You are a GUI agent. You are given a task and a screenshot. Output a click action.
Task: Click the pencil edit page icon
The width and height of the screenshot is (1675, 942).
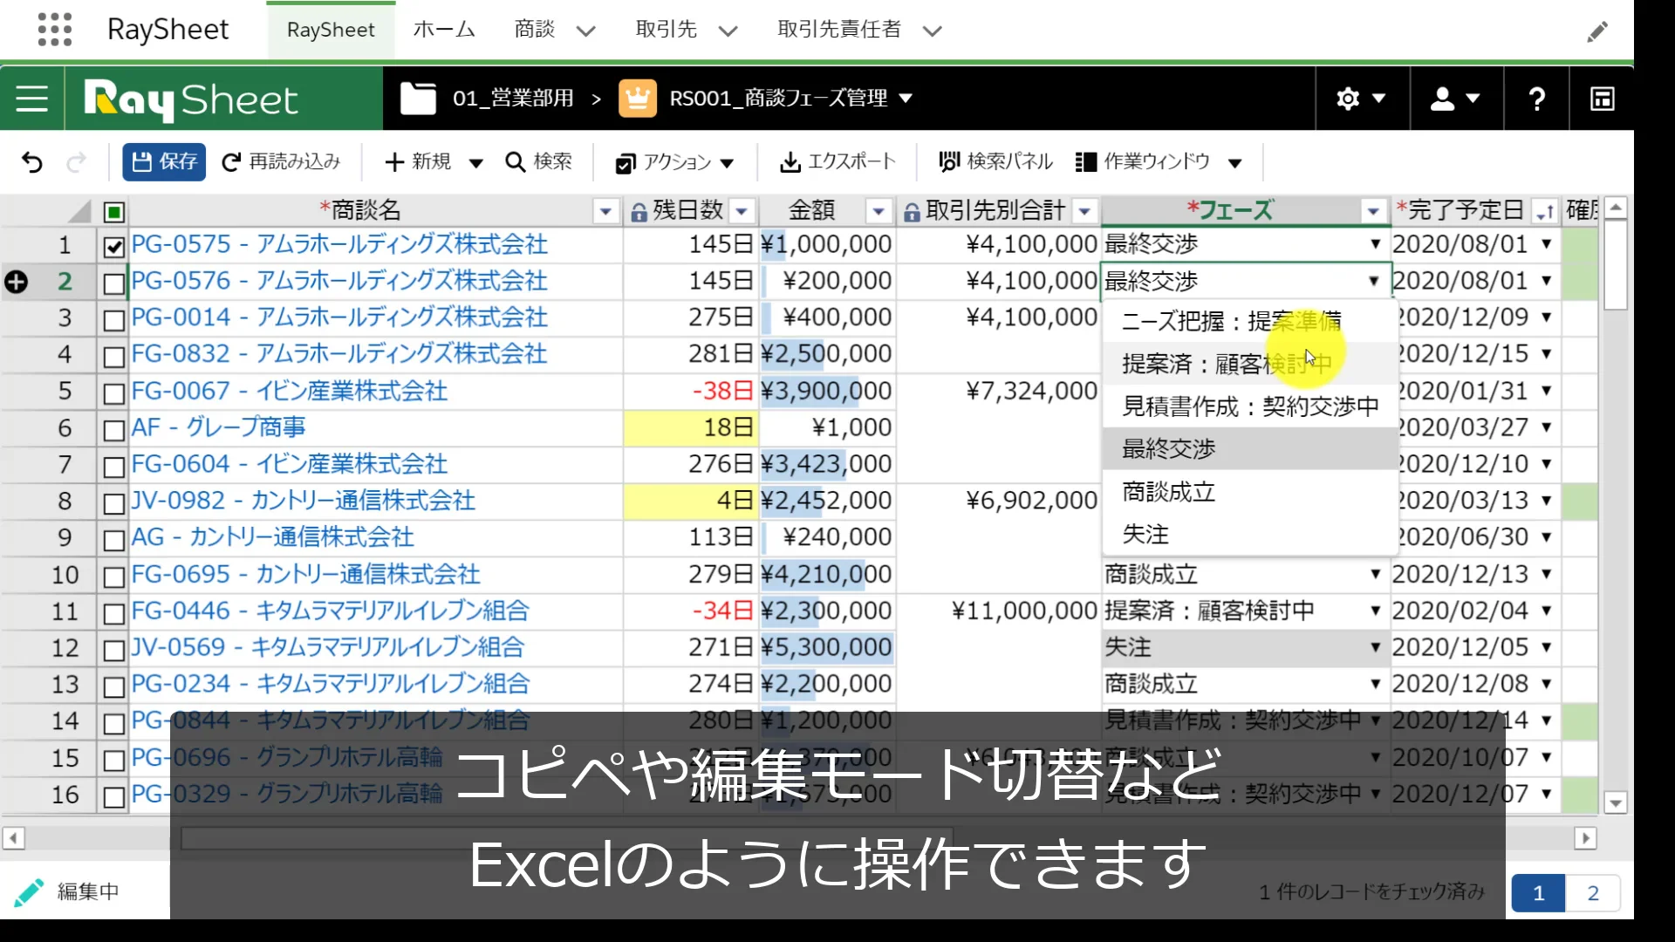(1596, 32)
